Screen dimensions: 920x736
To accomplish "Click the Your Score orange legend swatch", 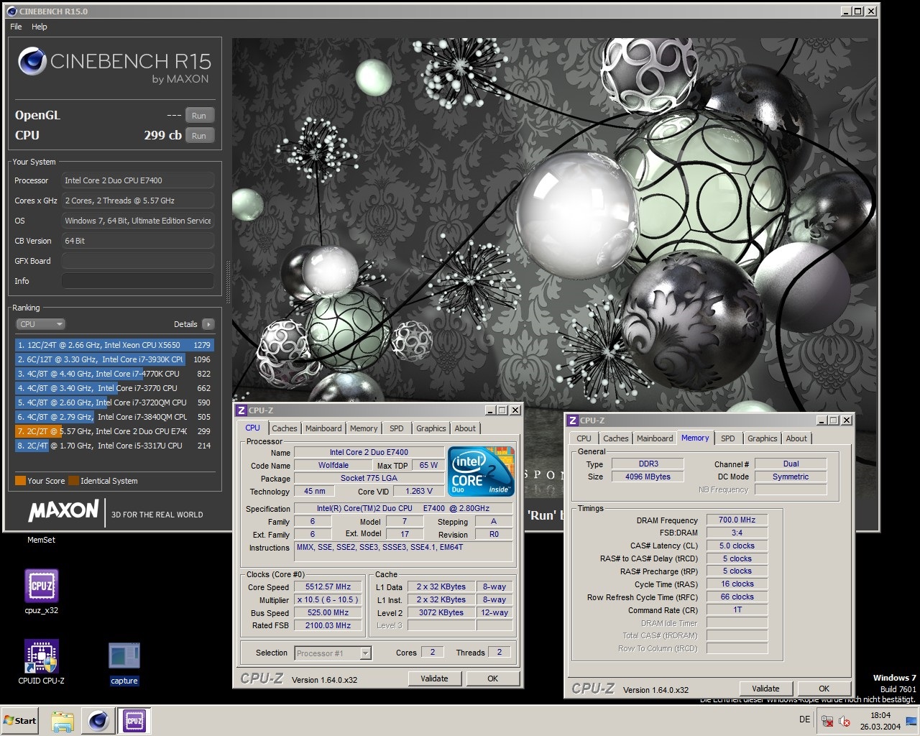I will [20, 481].
